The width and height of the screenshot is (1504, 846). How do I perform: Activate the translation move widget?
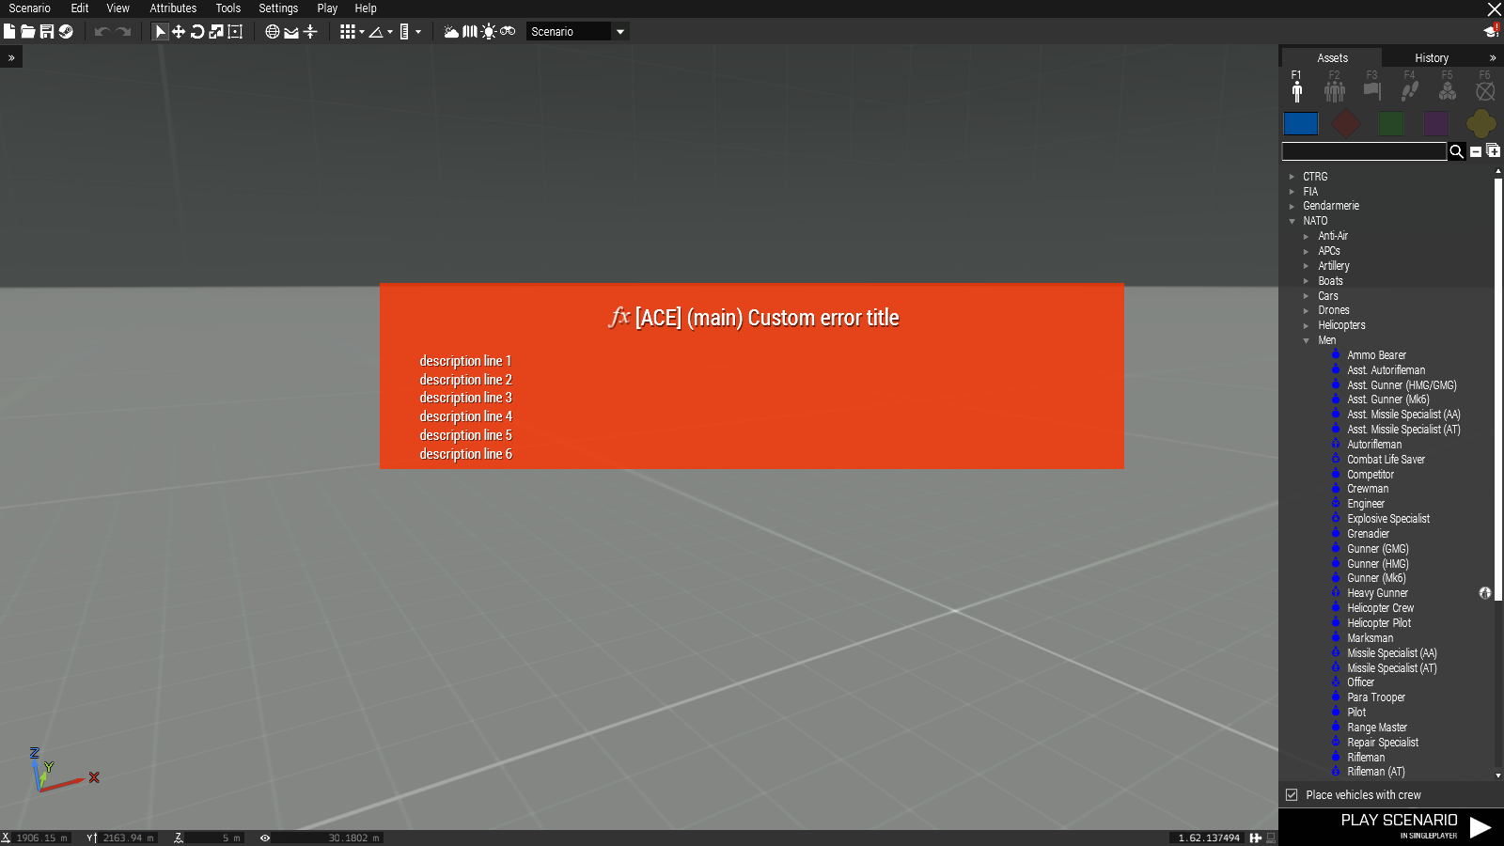pyautogui.click(x=179, y=31)
